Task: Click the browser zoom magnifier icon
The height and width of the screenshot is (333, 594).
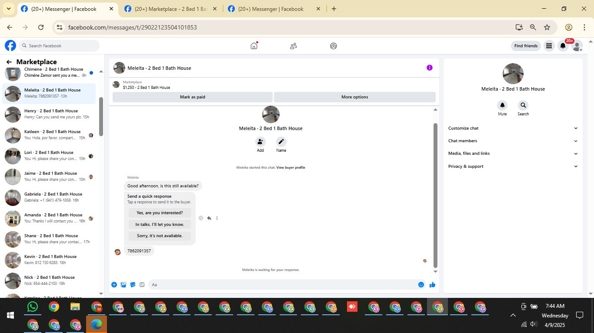Action: 533,27
